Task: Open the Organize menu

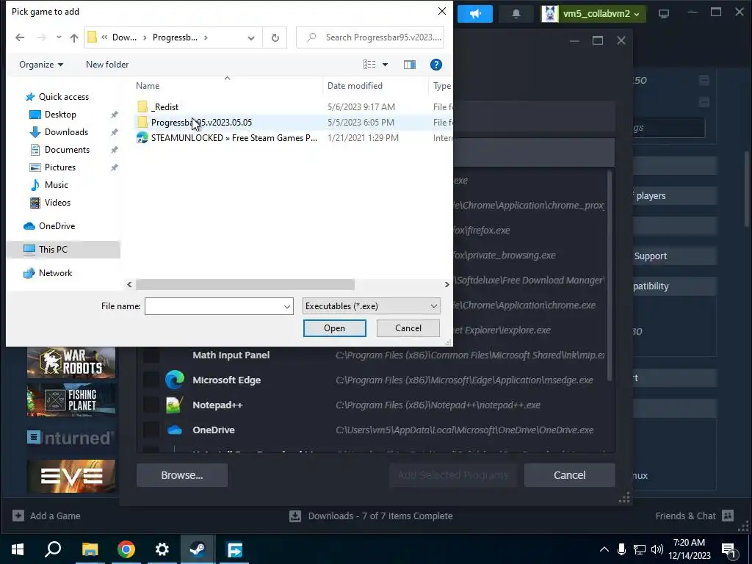Action: (41, 65)
